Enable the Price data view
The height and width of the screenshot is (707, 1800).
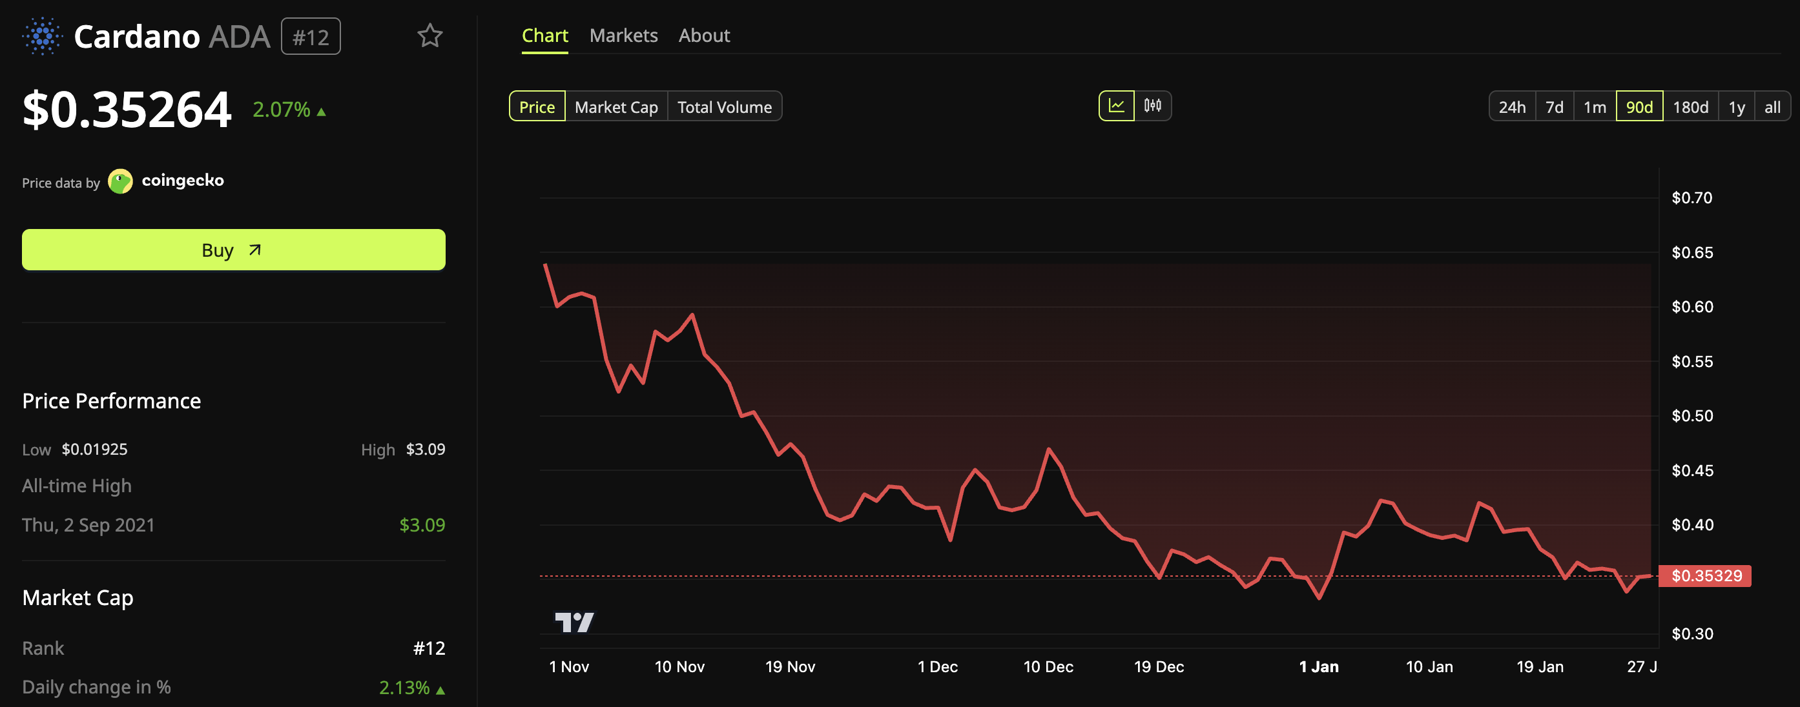pos(537,107)
